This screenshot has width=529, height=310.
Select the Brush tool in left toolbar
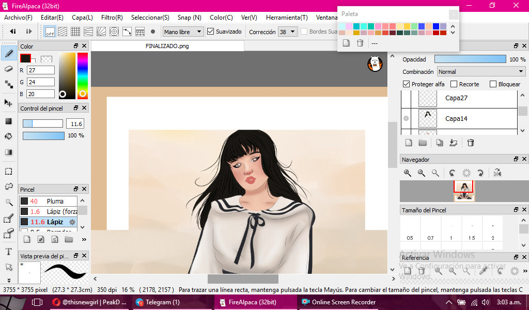(9, 53)
